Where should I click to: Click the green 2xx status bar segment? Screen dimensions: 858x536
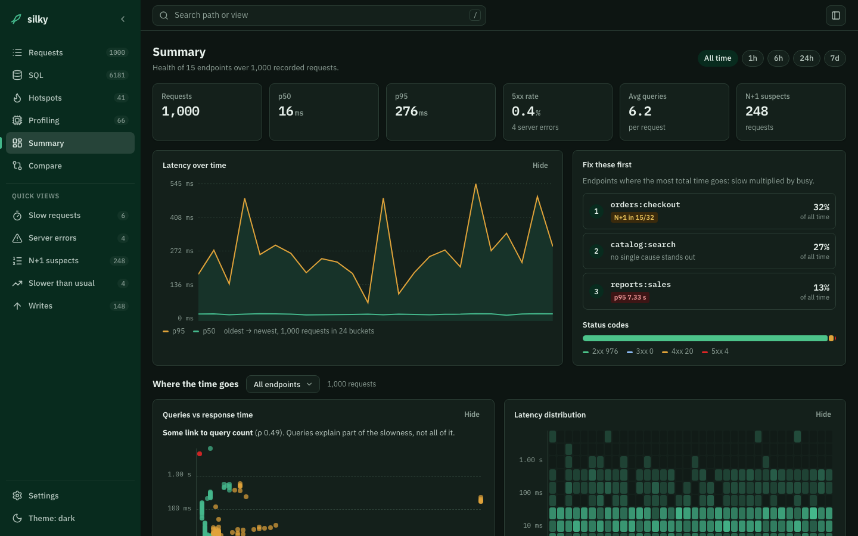click(x=705, y=338)
